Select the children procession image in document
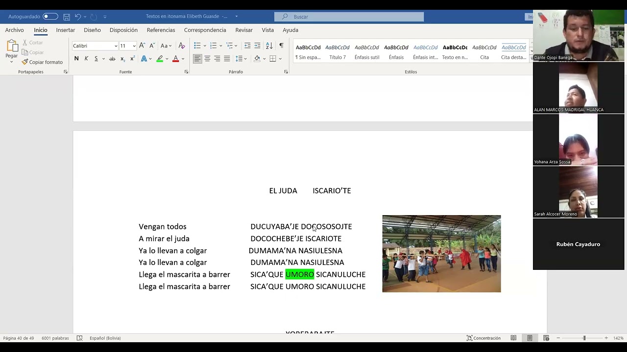This screenshot has width=627, height=352. tap(441, 254)
